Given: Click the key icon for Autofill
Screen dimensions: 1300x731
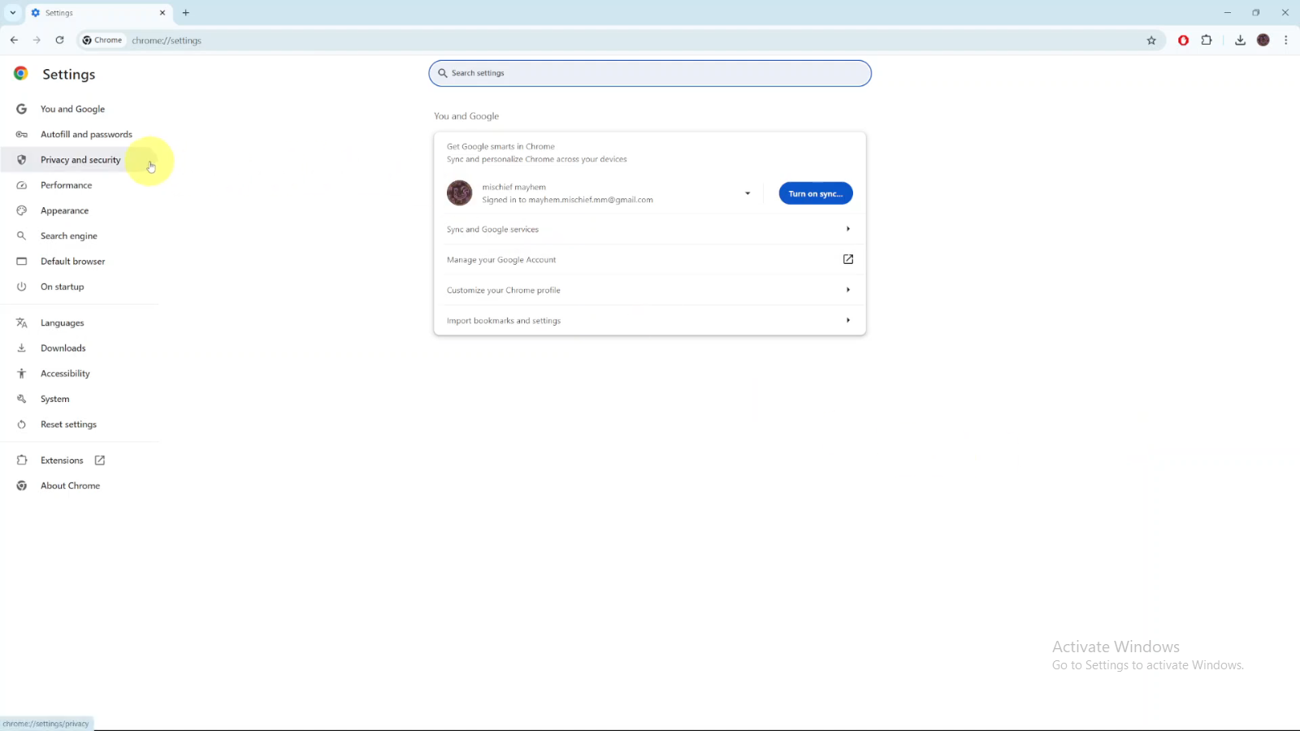Looking at the screenshot, I should pos(22,134).
